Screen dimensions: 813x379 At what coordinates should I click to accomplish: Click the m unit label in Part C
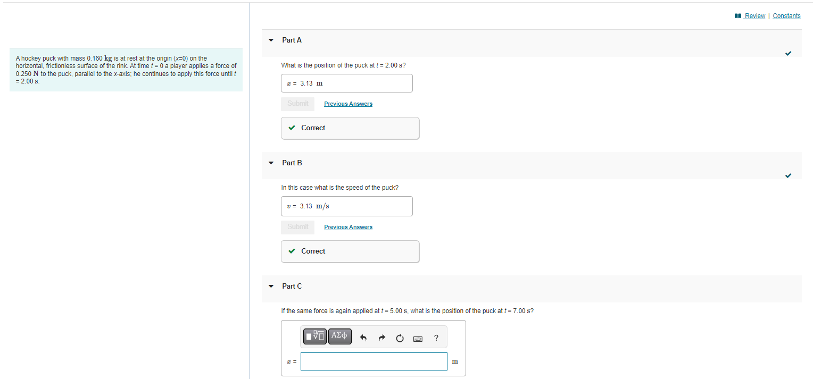click(x=454, y=361)
